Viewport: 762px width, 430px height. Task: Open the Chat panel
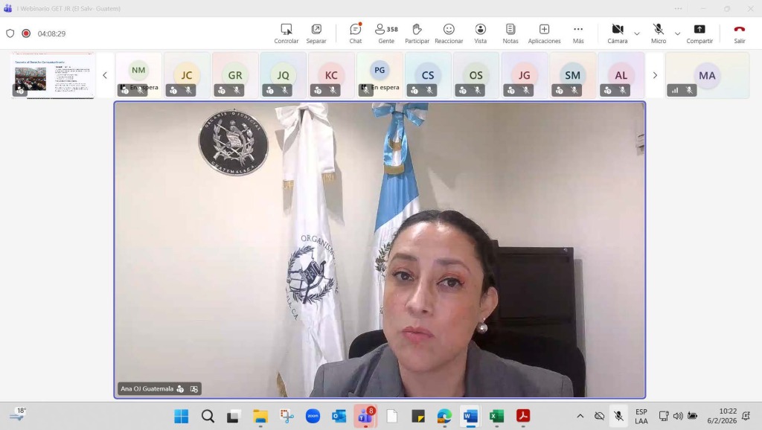[x=356, y=30]
